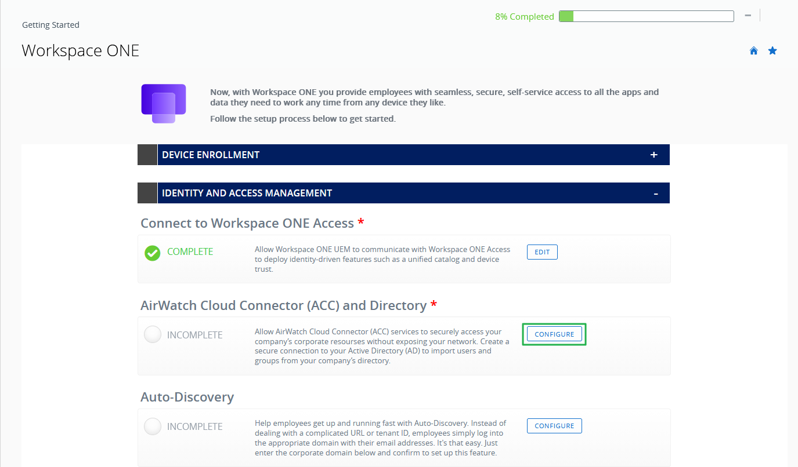
Task: Click dark square beside Device Enrollment
Action: pyautogui.click(x=147, y=155)
